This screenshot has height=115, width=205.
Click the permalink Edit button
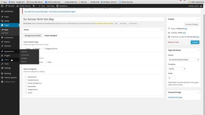(116, 23)
